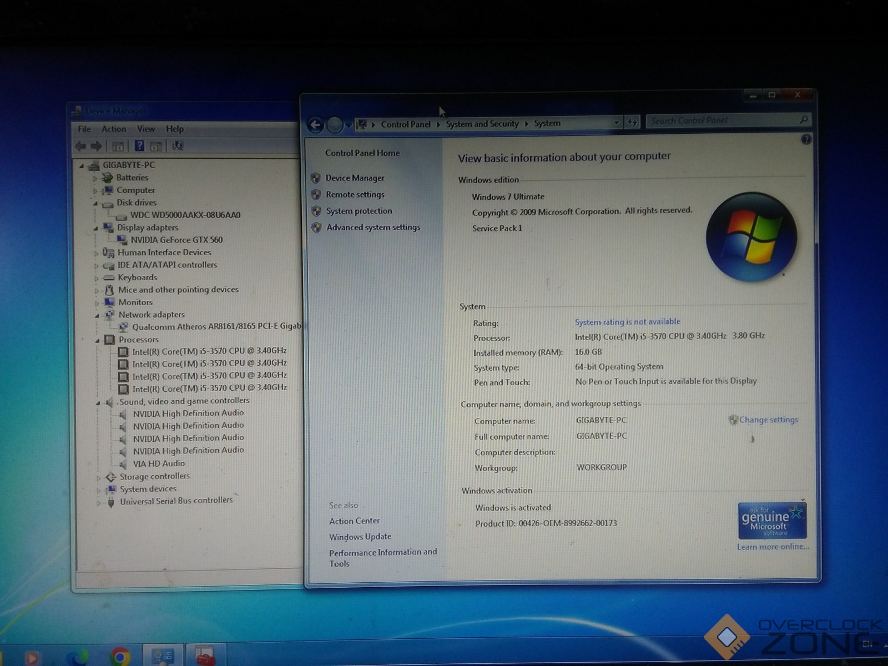Expand the Batteries node
The width and height of the screenshot is (888, 666).
(x=95, y=179)
